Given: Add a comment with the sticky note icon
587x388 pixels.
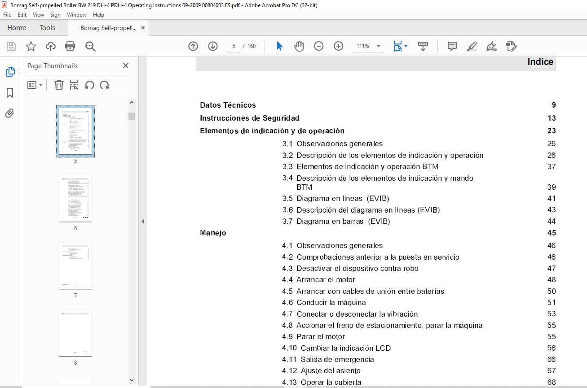Looking at the screenshot, I should point(452,46).
